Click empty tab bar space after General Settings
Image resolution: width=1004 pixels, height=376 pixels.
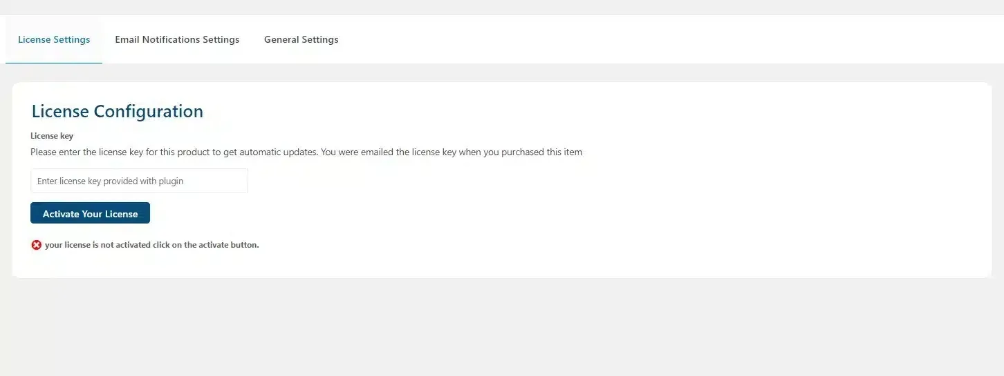pos(622,39)
